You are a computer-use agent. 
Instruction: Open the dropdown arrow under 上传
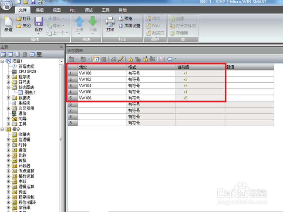pos(79,34)
